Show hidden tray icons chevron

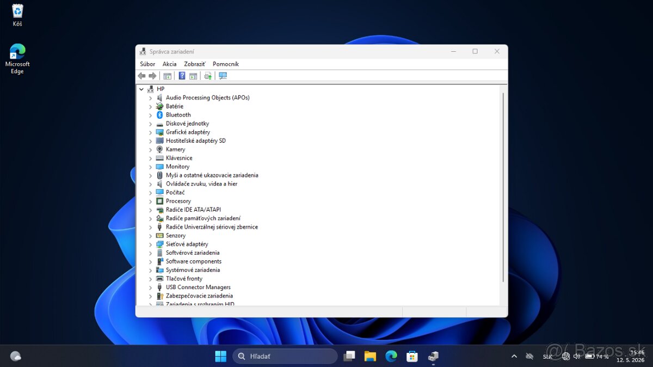click(514, 356)
